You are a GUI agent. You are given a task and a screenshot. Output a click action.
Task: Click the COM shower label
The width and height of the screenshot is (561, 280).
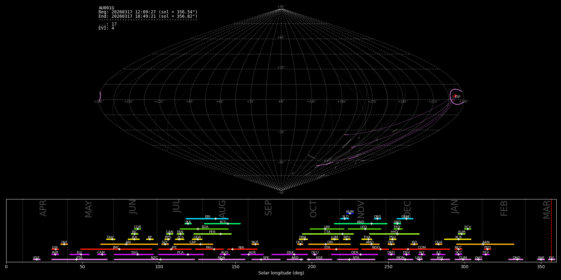click(x=422, y=248)
